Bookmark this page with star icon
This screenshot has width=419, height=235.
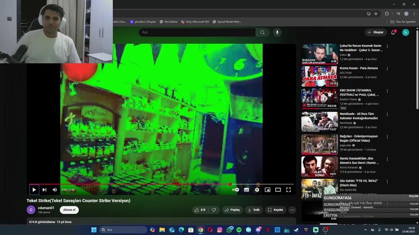(x=376, y=14)
